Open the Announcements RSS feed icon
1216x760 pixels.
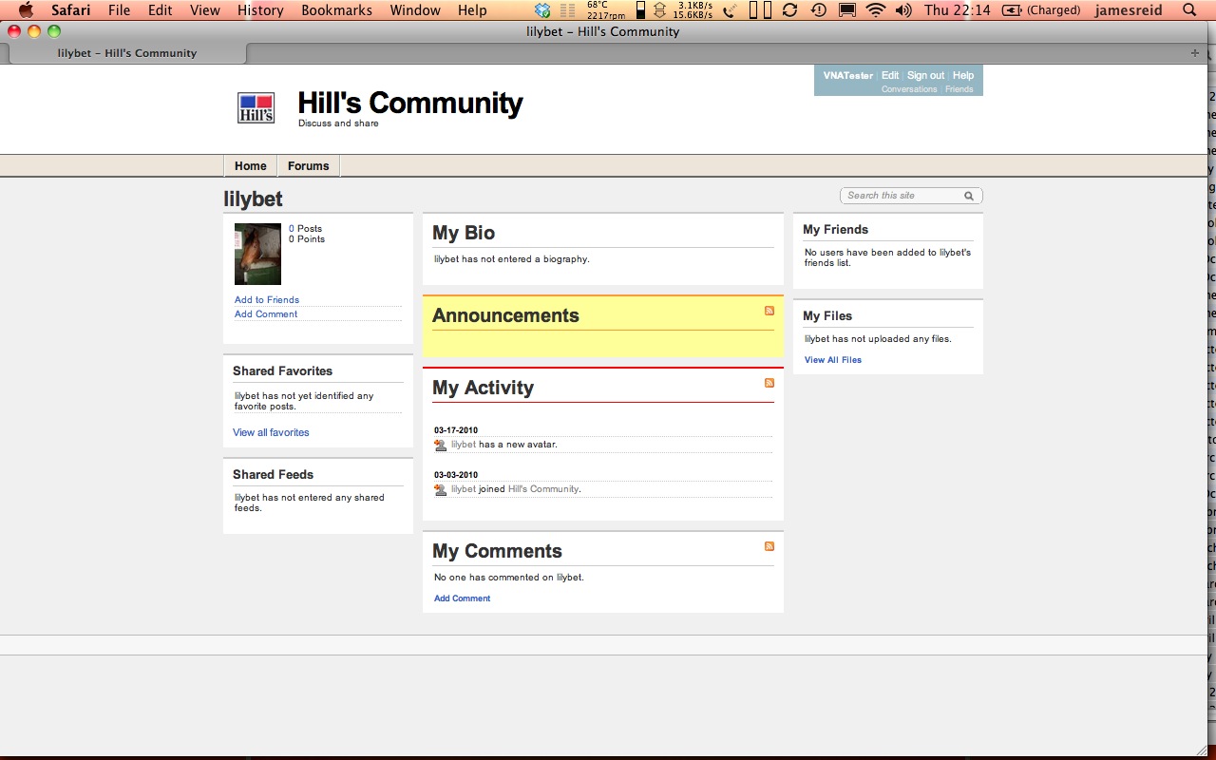pos(769,311)
